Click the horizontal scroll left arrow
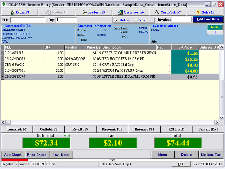 [3, 123]
